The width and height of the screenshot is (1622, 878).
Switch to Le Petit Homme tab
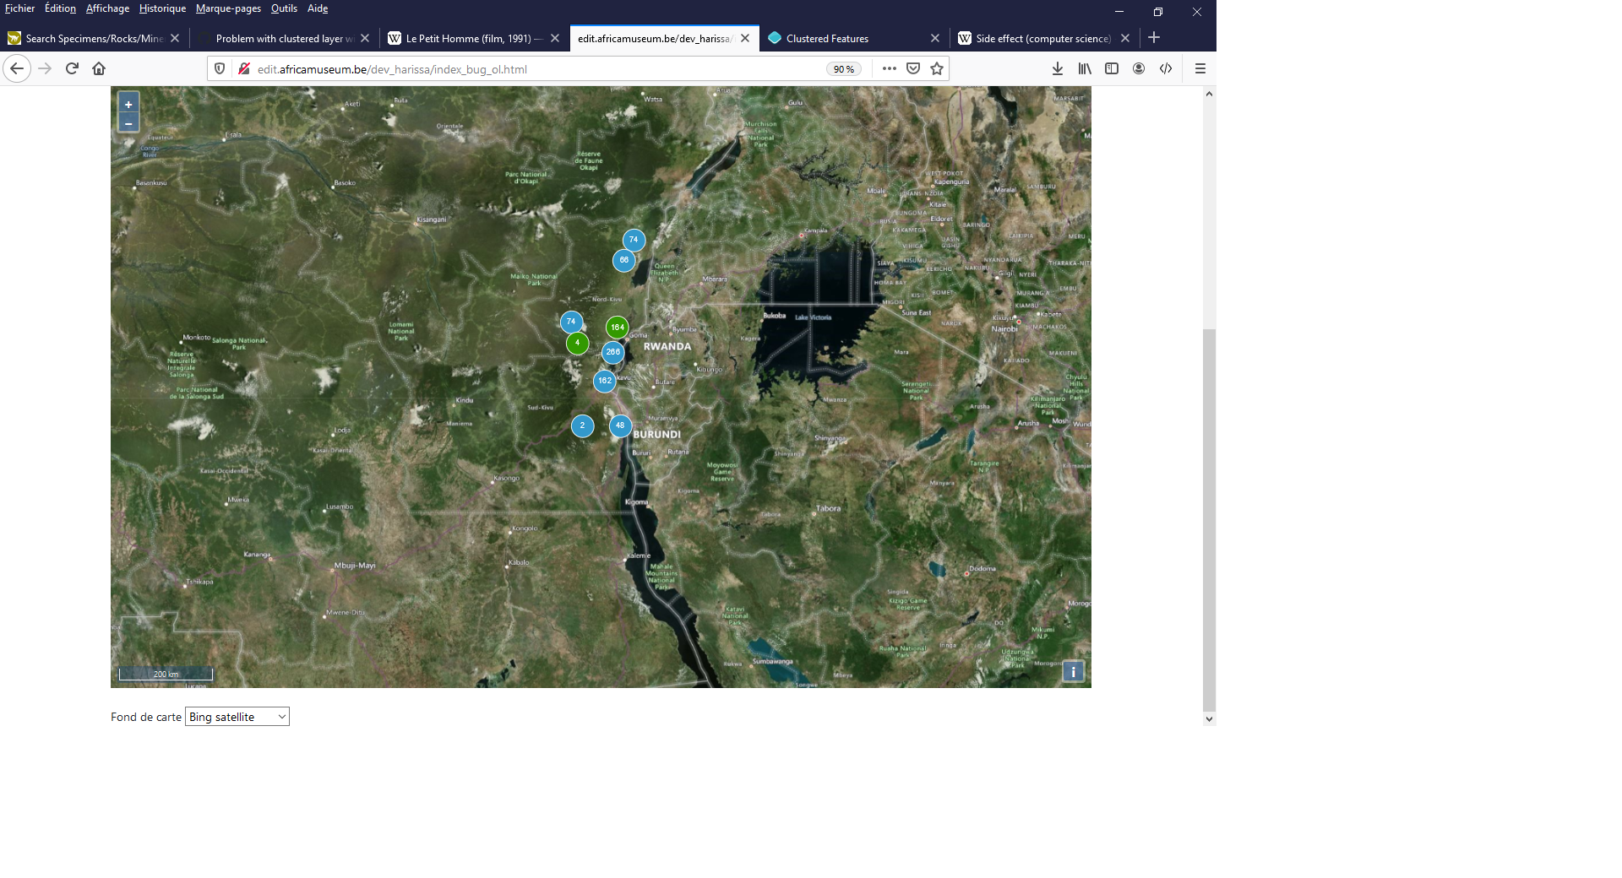point(473,38)
